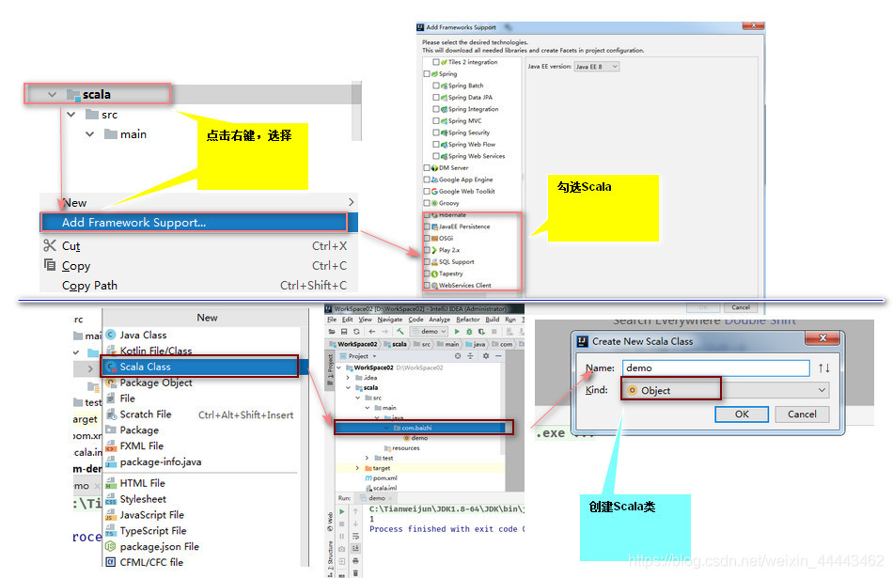Click the Save All toolbar icon
This screenshot has width=893, height=578.
pos(344,332)
